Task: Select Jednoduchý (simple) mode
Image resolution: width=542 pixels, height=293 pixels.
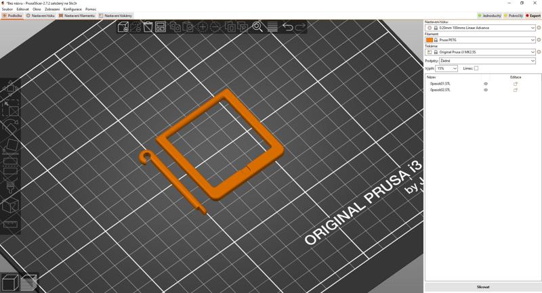Action: (489, 16)
